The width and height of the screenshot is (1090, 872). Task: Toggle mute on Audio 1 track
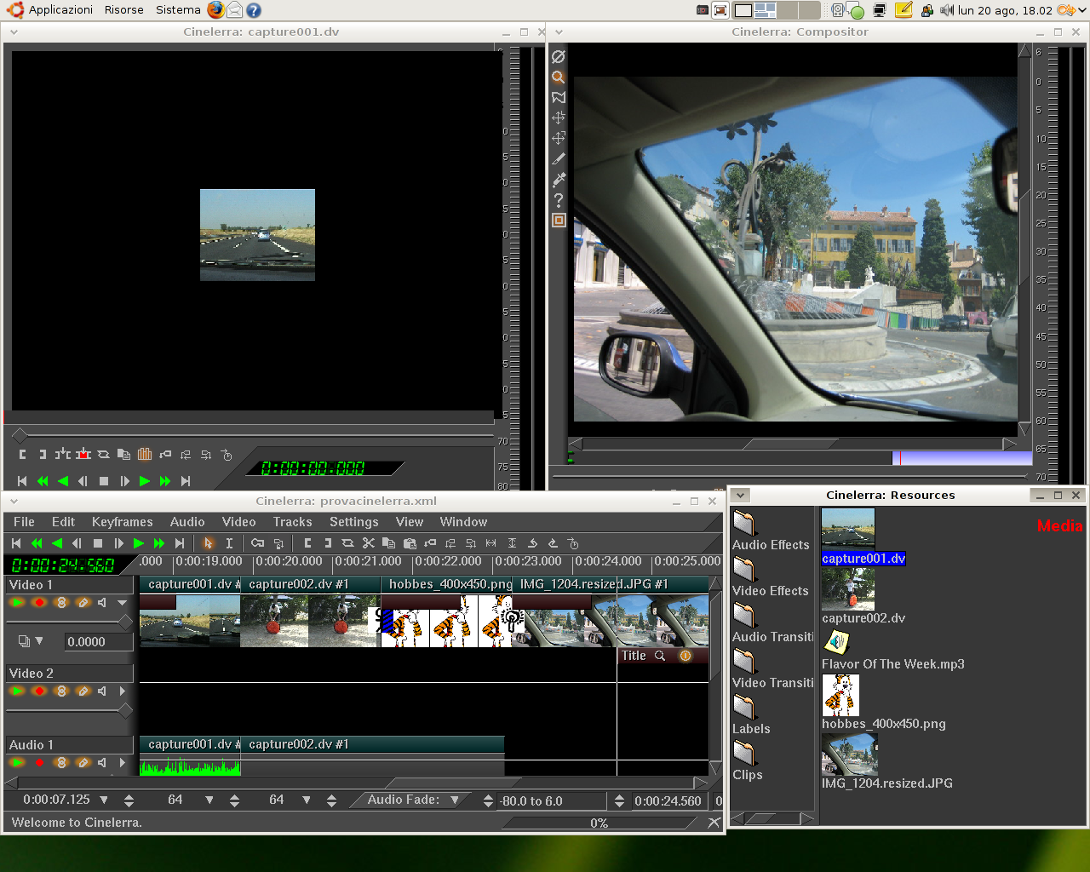tap(102, 763)
